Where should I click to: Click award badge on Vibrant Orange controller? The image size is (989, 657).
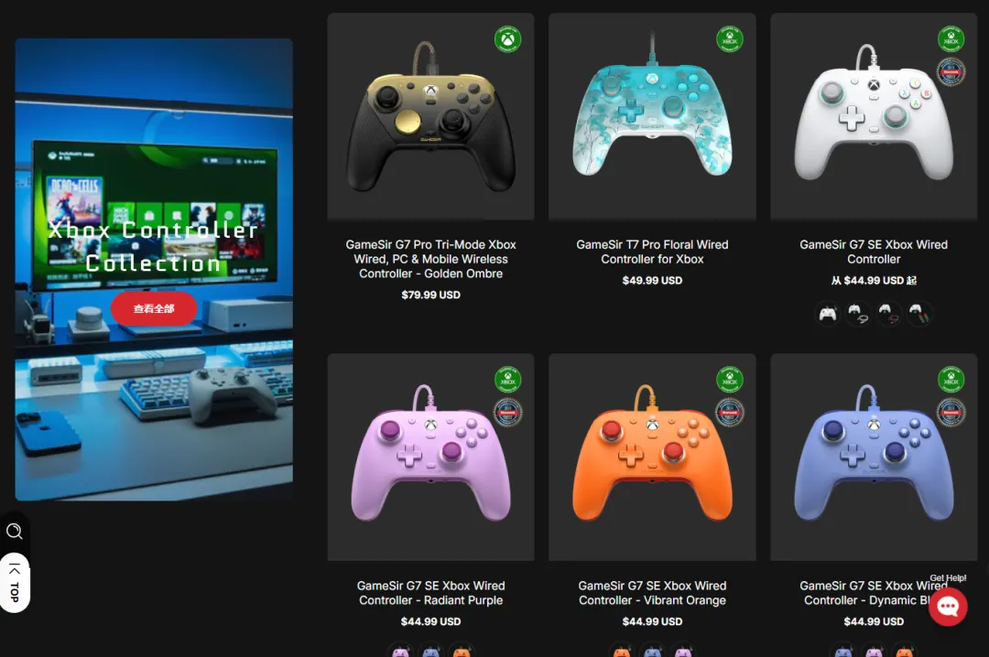tap(729, 413)
